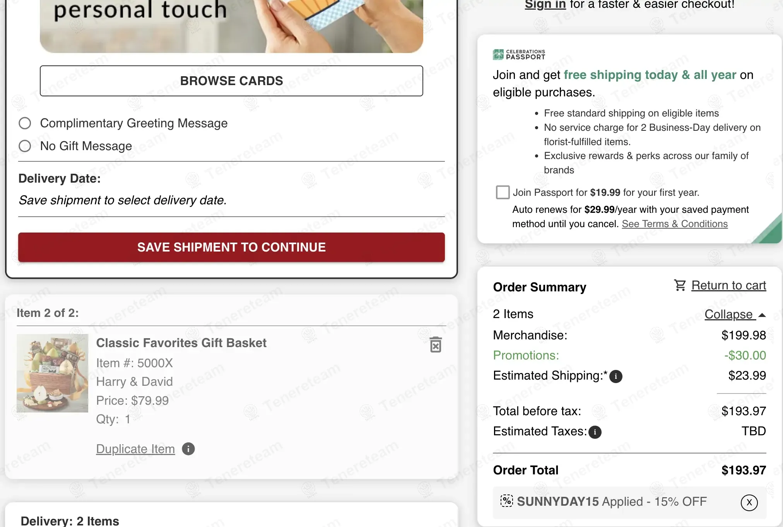Show Estimated Shipping info tooltip icon

616,376
